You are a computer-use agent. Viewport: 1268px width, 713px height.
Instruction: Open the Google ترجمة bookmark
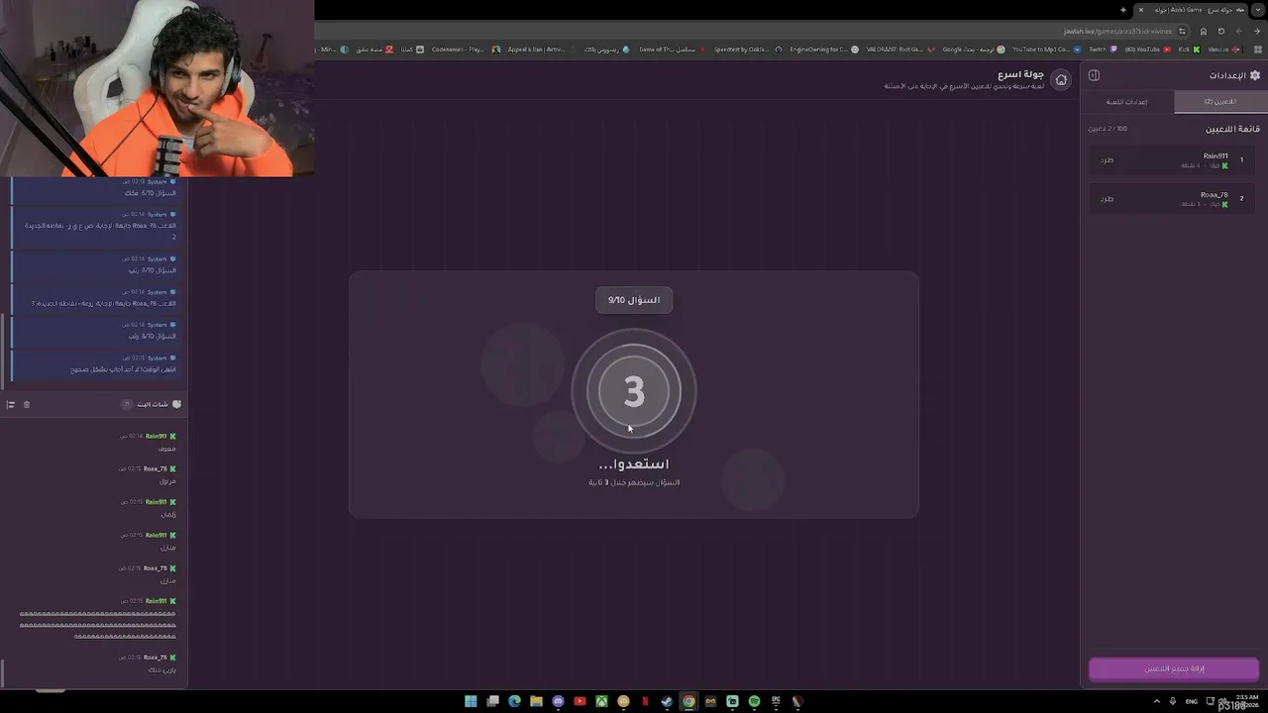tap(973, 50)
